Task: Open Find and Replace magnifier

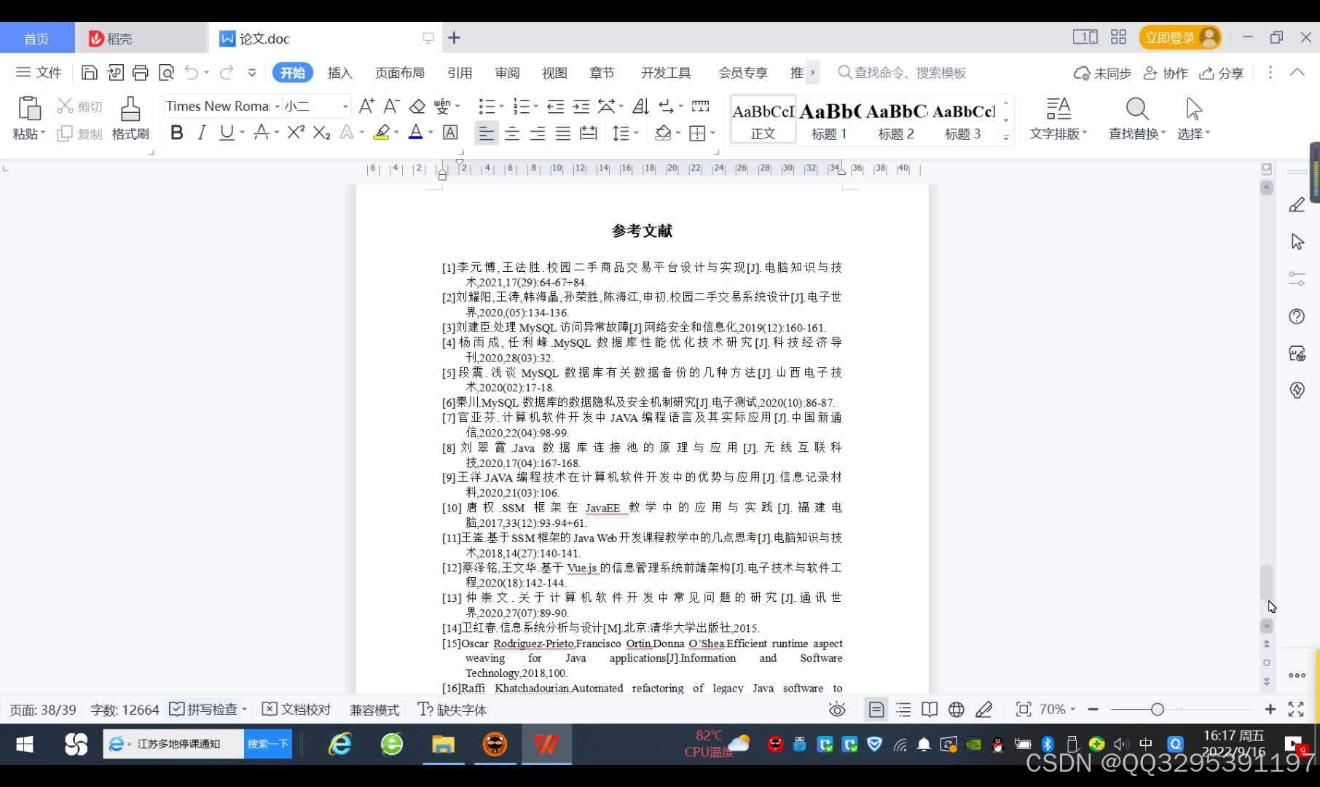Action: [1137, 109]
